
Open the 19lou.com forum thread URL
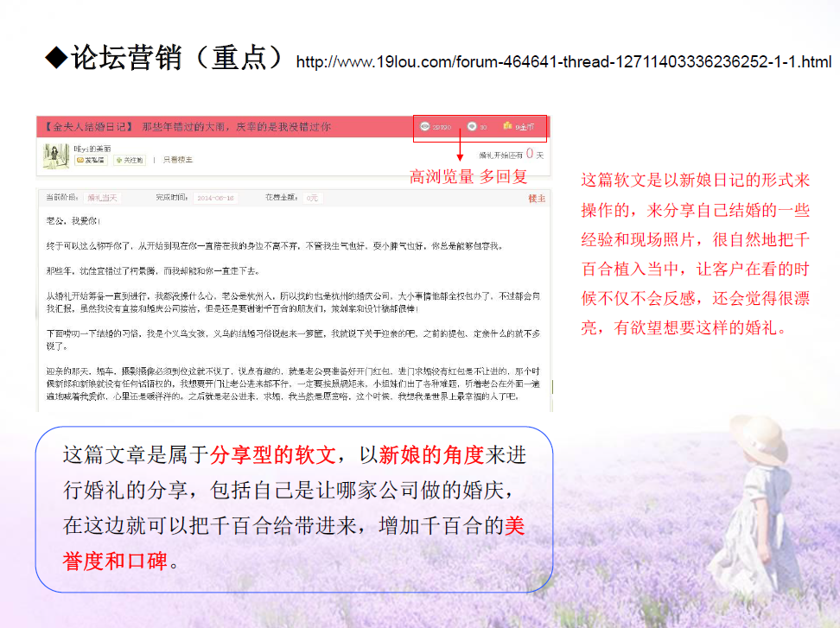563,62
